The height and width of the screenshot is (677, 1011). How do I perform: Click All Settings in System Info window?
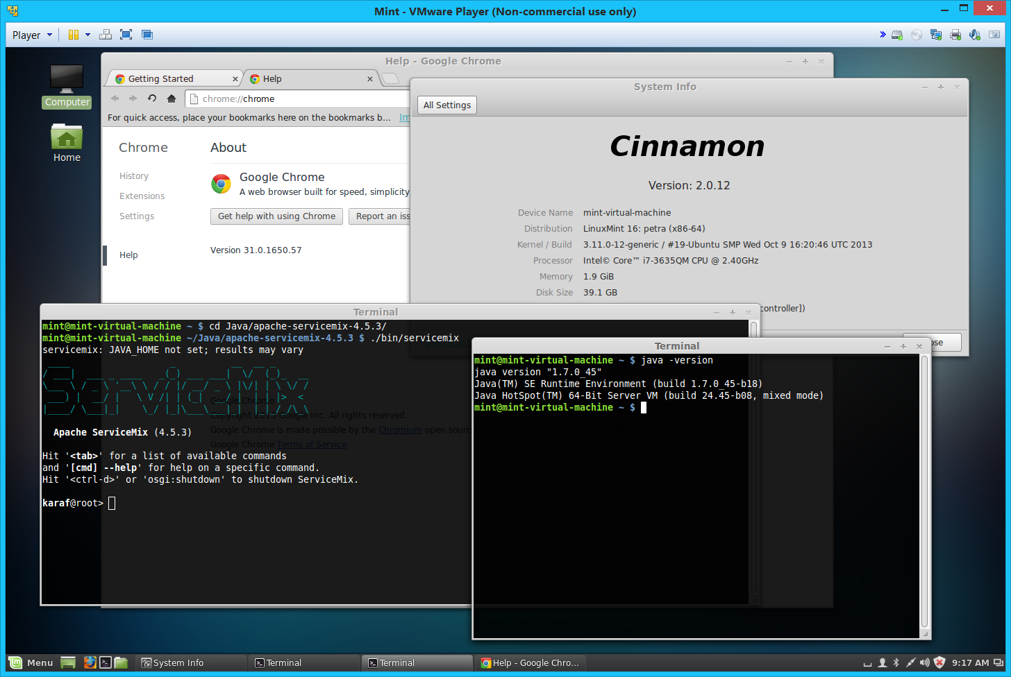(447, 105)
